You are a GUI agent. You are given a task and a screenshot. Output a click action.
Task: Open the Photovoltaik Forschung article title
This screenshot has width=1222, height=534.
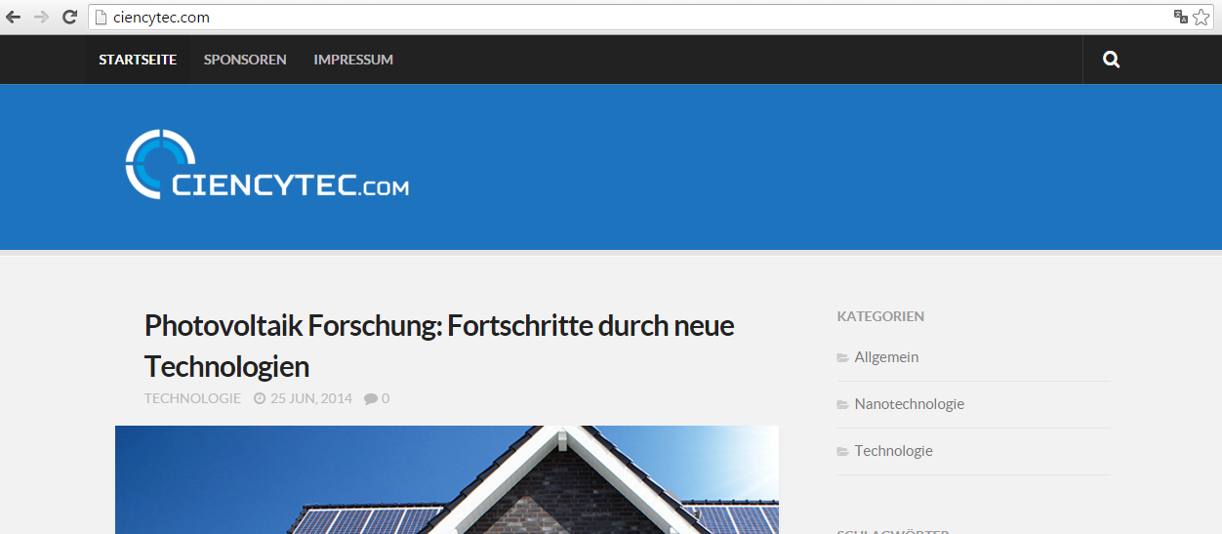click(439, 346)
